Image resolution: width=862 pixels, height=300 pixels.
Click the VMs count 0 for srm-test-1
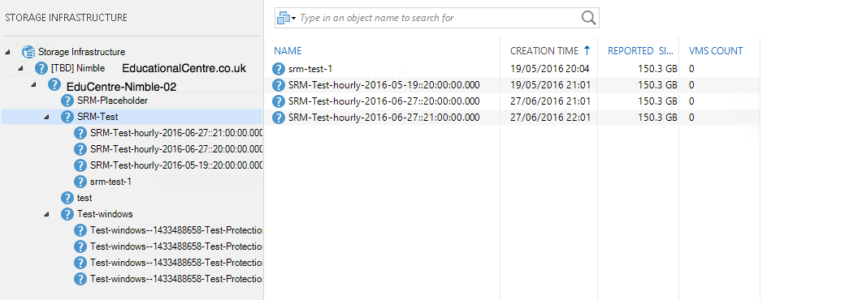691,69
